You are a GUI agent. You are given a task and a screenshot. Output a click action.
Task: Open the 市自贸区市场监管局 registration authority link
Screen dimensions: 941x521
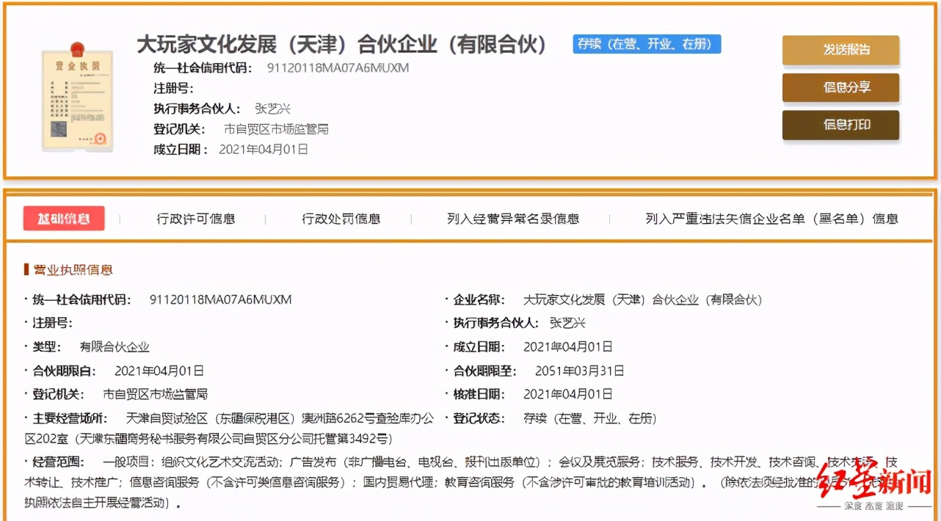[275, 129]
